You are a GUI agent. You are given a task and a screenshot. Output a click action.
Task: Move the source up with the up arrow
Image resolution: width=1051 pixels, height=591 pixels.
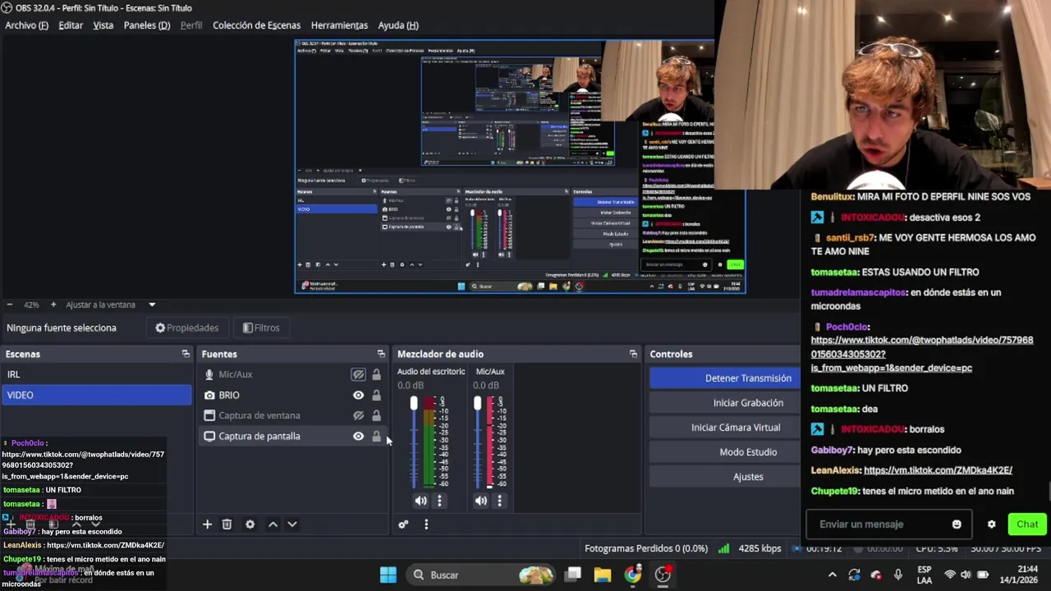[273, 525]
